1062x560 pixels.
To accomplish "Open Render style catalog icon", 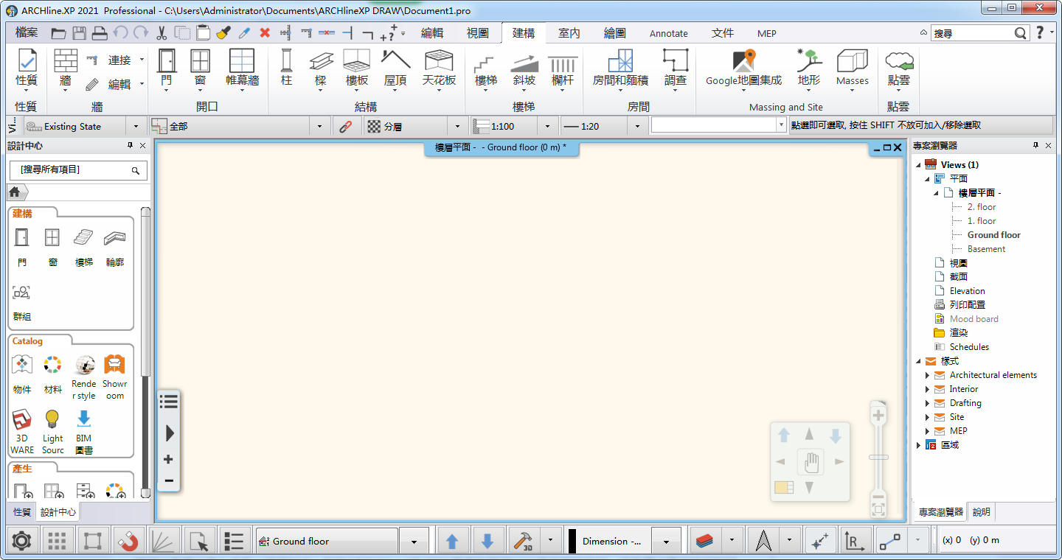I will (84, 377).
